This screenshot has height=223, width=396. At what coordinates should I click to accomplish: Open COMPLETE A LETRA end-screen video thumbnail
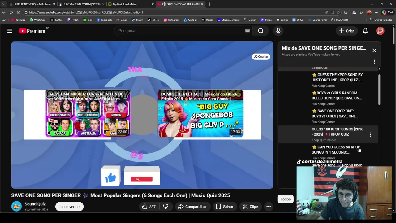click(200, 114)
